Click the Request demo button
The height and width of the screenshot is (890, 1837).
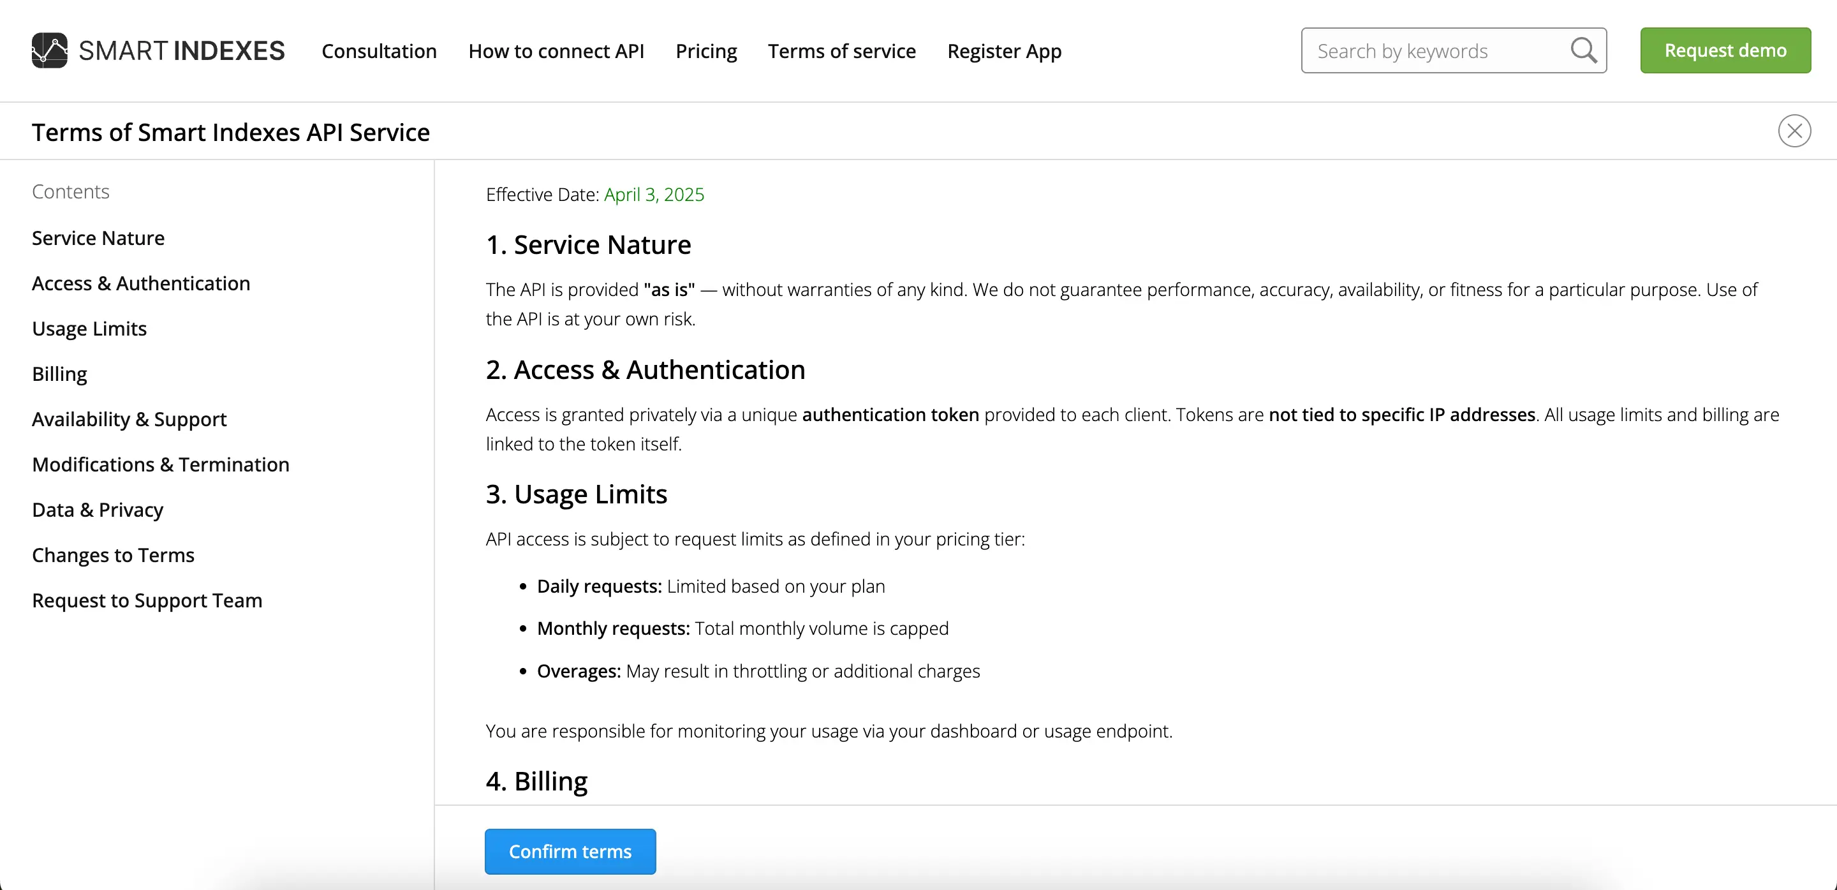pos(1725,50)
